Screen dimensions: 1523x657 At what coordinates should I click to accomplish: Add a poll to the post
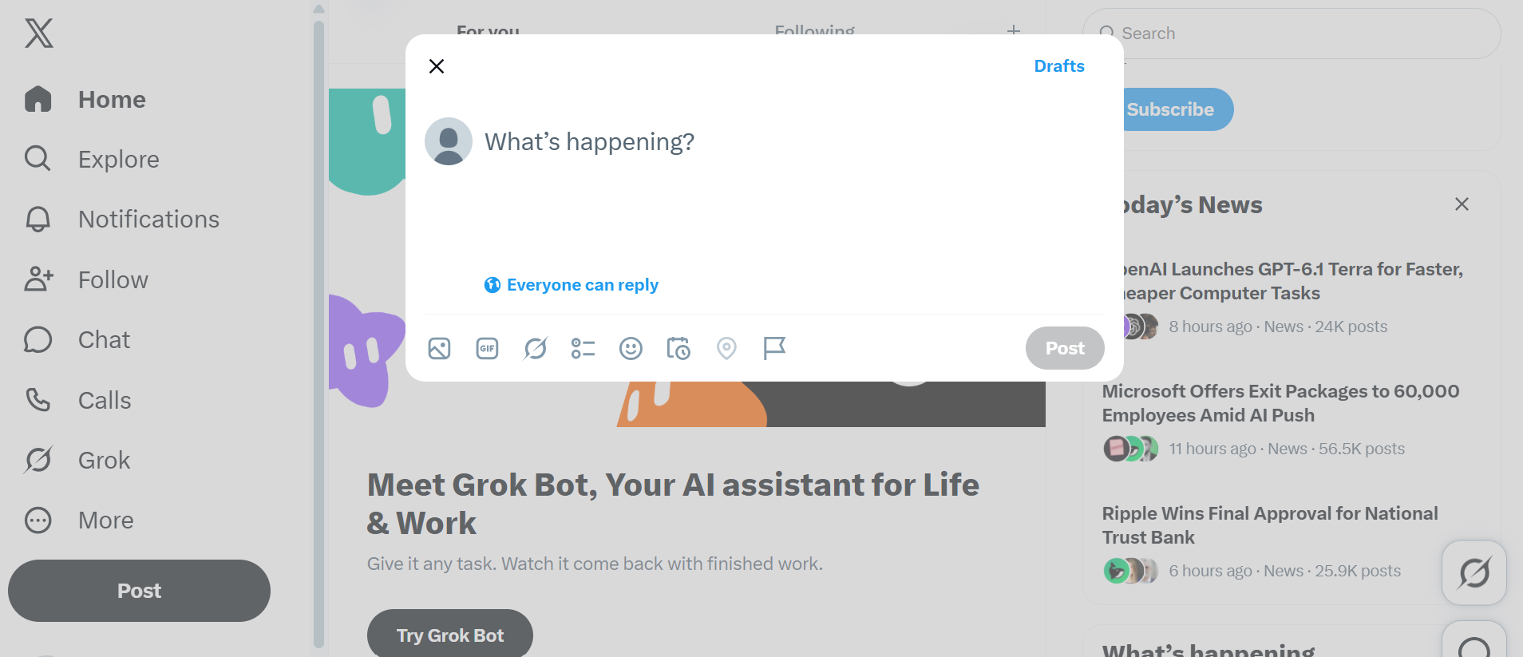pos(583,349)
